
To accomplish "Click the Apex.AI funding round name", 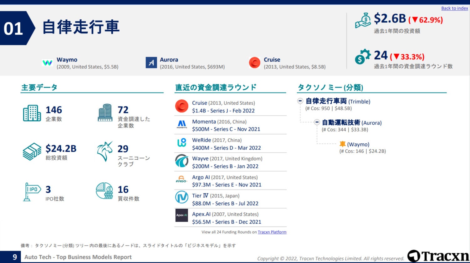I will click(x=202, y=214).
